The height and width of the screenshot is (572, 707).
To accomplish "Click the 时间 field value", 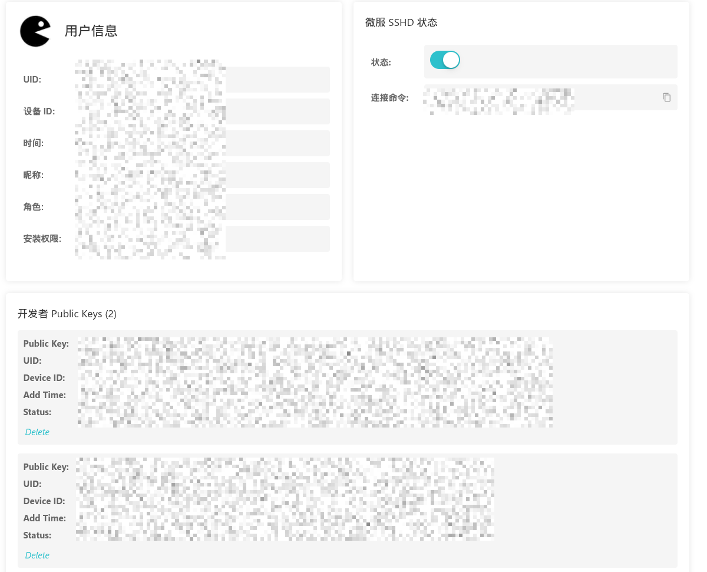I will [x=202, y=143].
